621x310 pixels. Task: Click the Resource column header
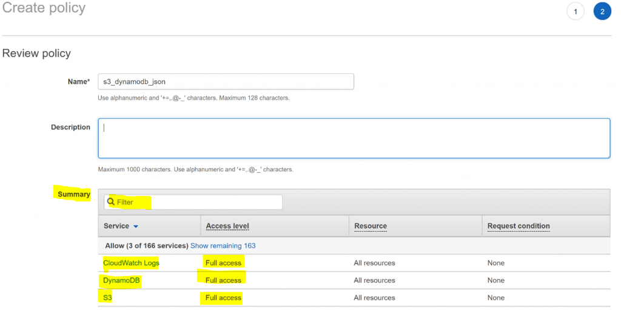click(371, 226)
